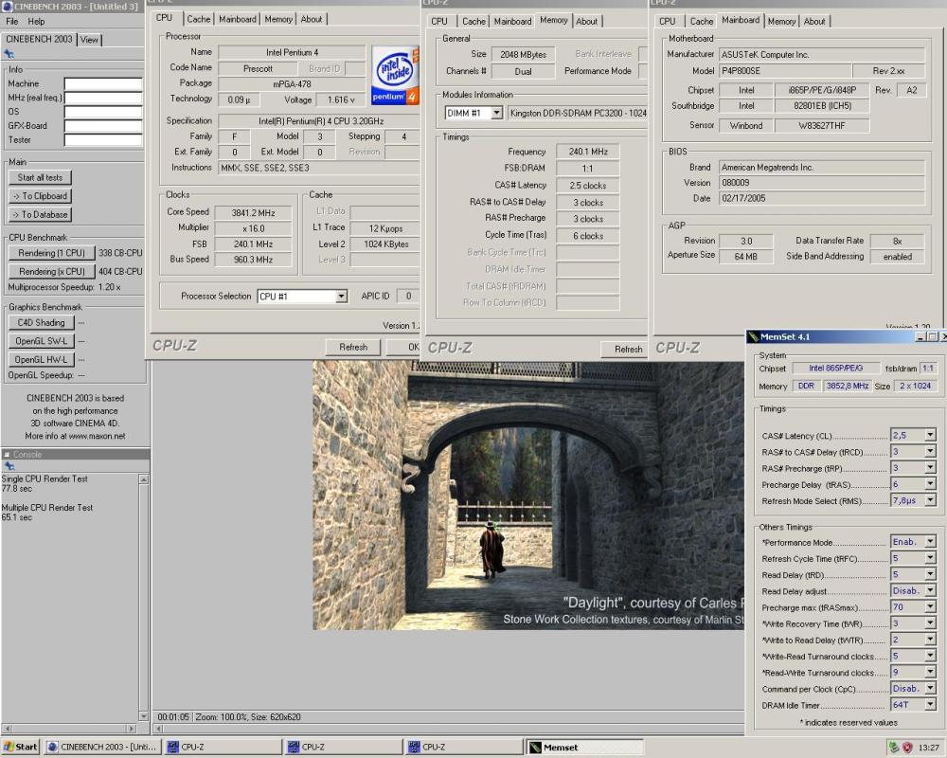Click the red shield tray icon
Viewport: 947px width, 758px height.
(906, 748)
